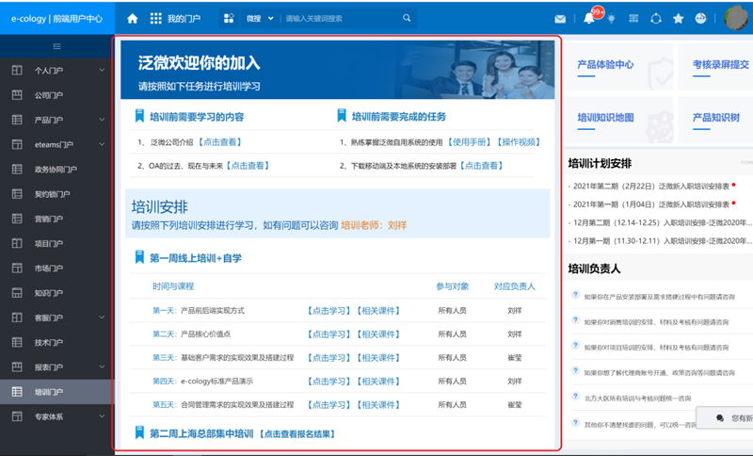The width and height of the screenshot is (753, 456).
Task: Click the theme palette icon in top bar
Action: (700, 18)
